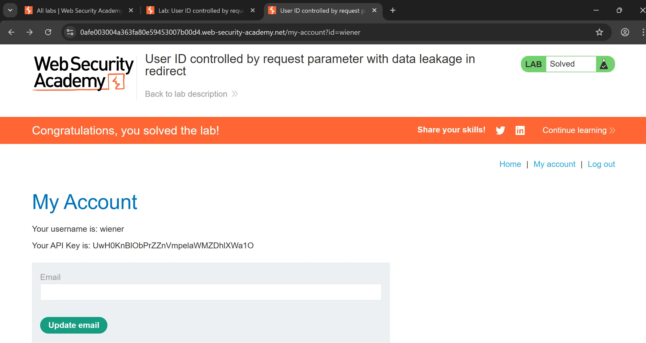The width and height of the screenshot is (646, 343).
Task: Open the My account link
Action: (x=554, y=164)
